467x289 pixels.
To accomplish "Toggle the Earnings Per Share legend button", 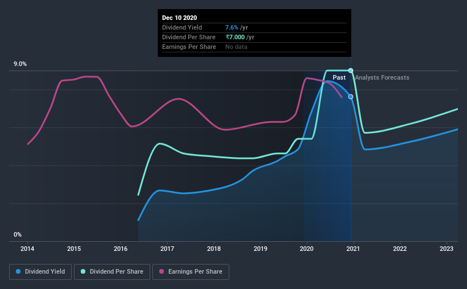I will click(191, 272).
